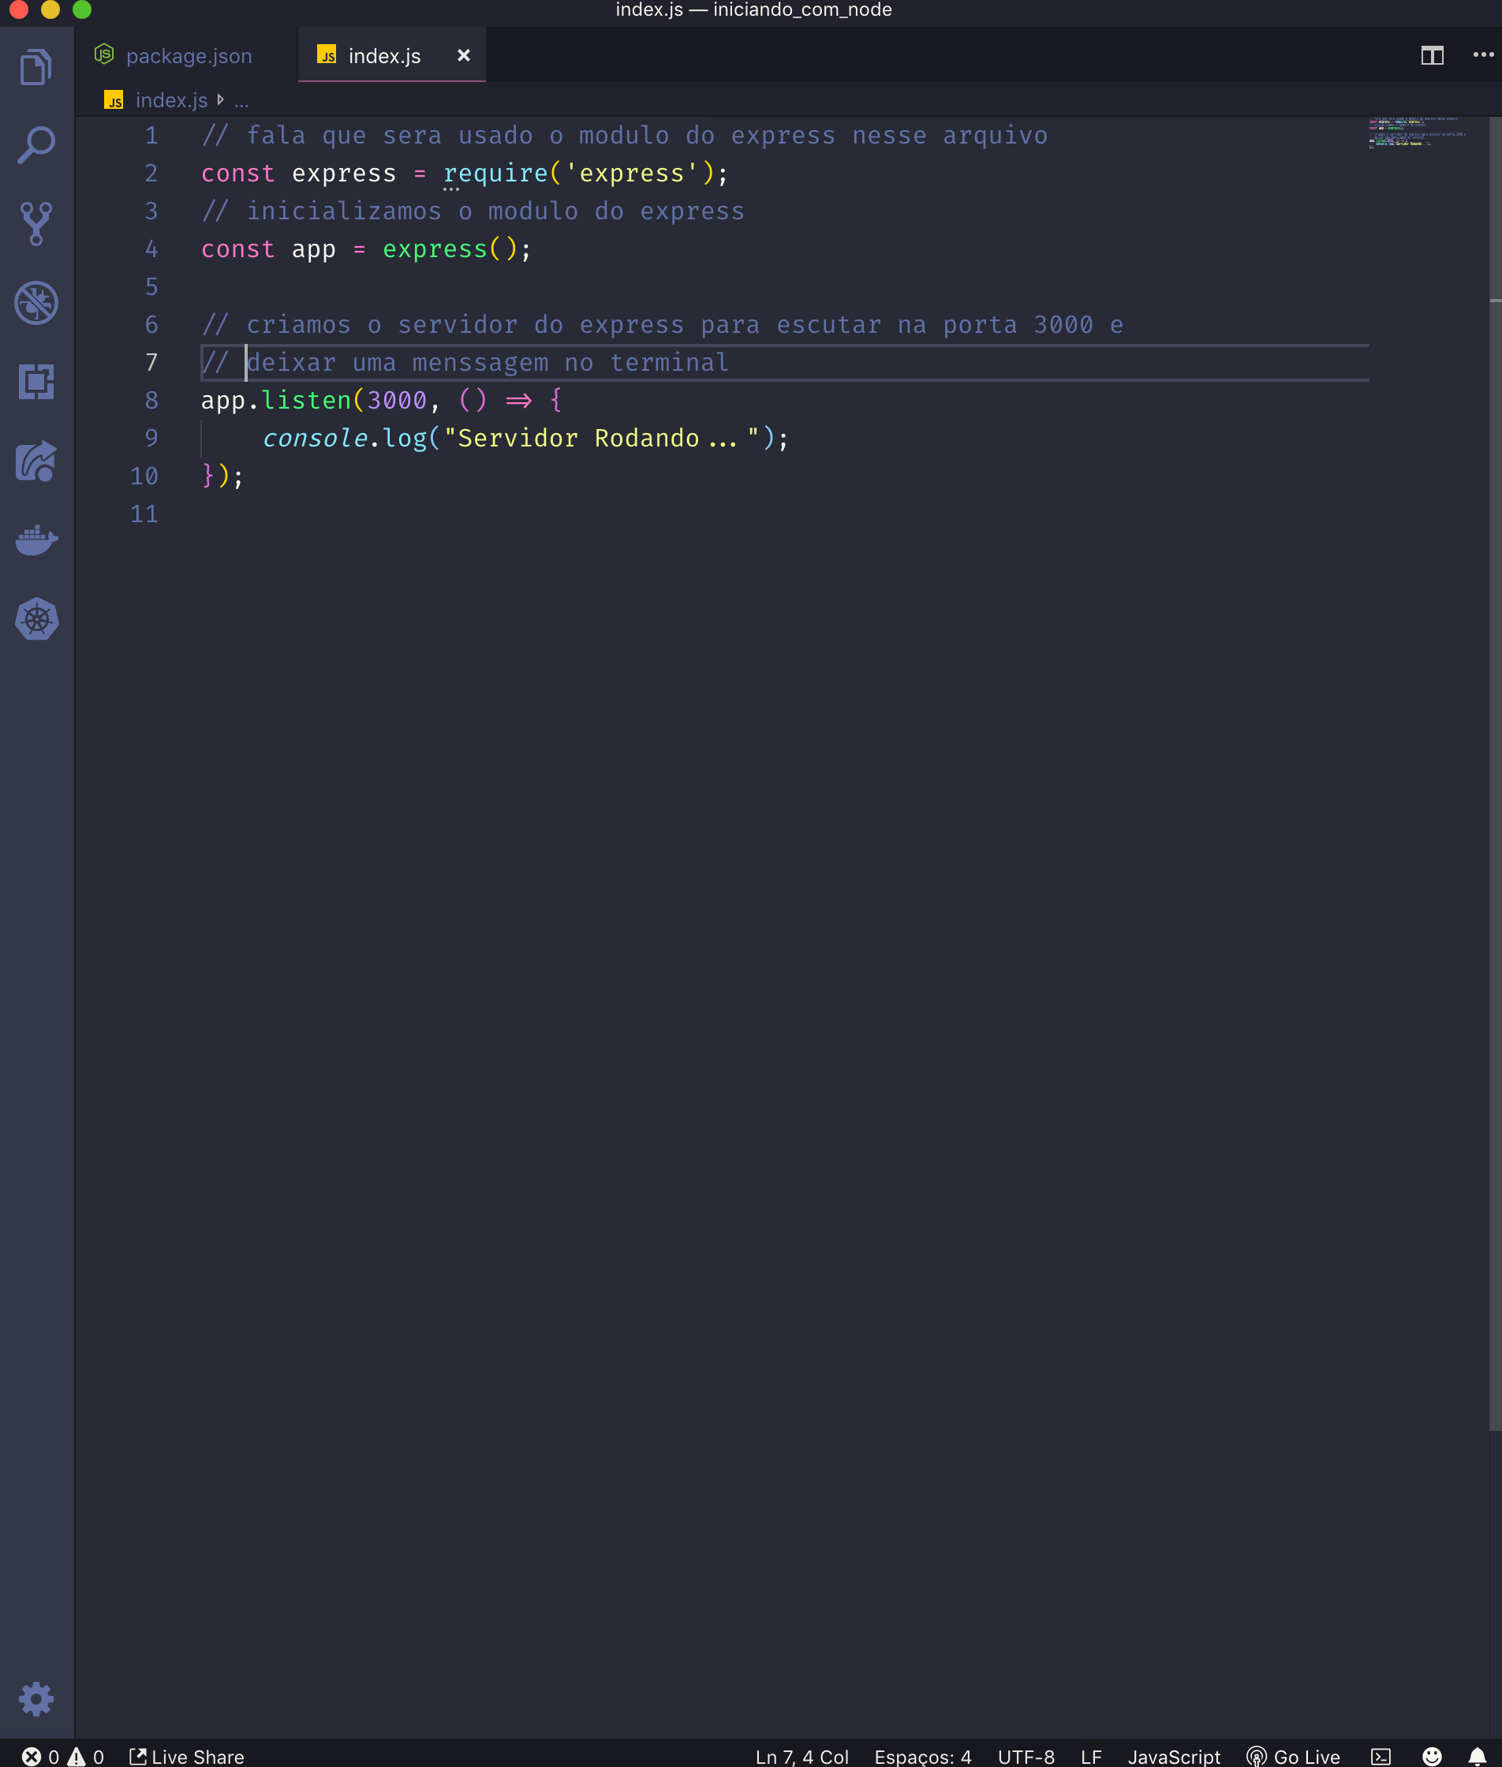Image resolution: width=1502 pixels, height=1767 pixels.
Task: Show notifications via the bell icon
Action: pyautogui.click(x=1479, y=1756)
